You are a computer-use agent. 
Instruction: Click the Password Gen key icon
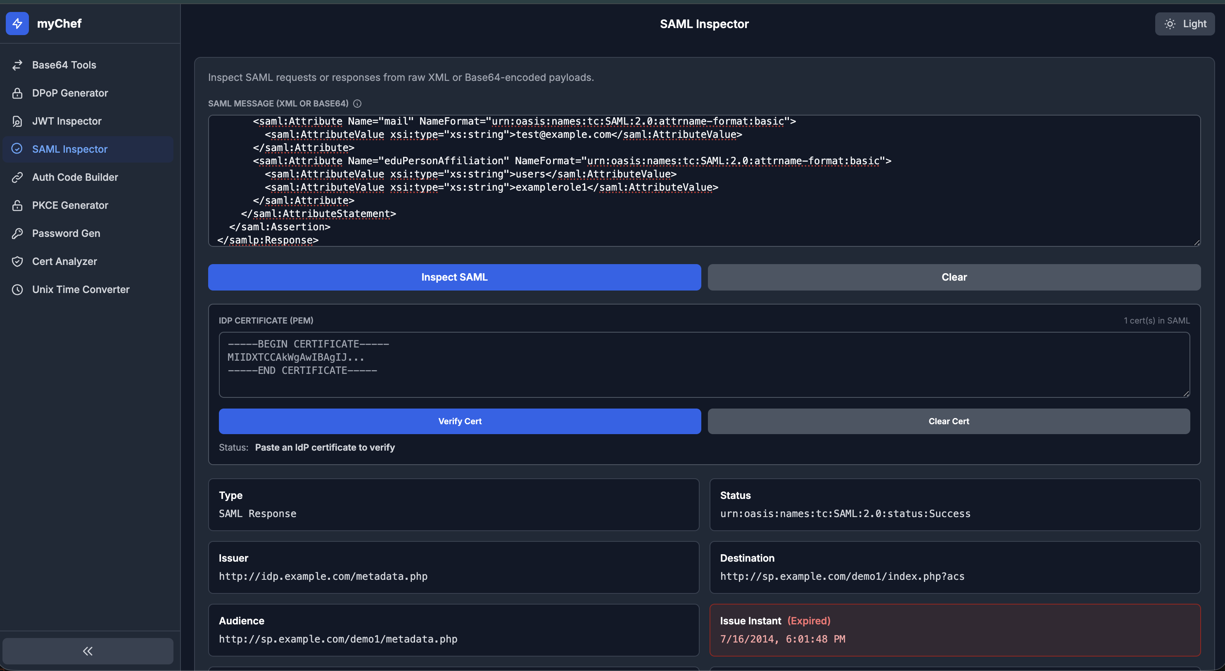17,233
